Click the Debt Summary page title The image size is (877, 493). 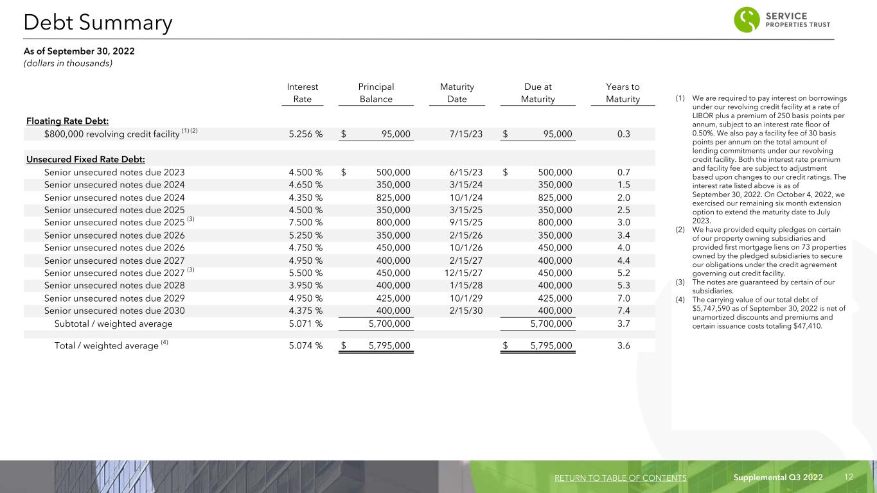98,23
